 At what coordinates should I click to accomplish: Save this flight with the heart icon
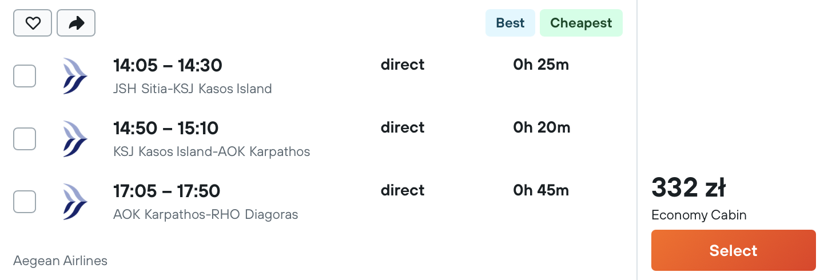(33, 23)
